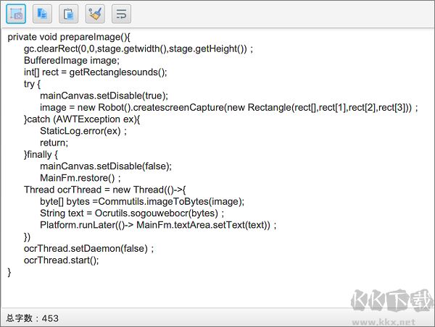The height and width of the screenshot is (327, 435).
Task: Click the paste clipboard toolbar icon
Action: pos(69,14)
